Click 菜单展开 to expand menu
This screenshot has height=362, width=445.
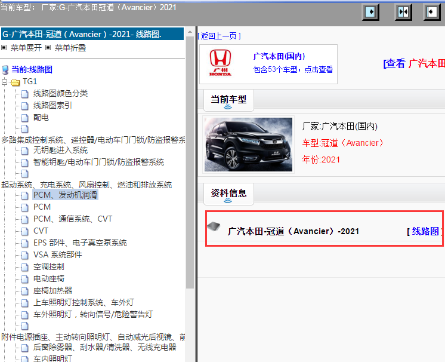pyautogui.click(x=26, y=48)
